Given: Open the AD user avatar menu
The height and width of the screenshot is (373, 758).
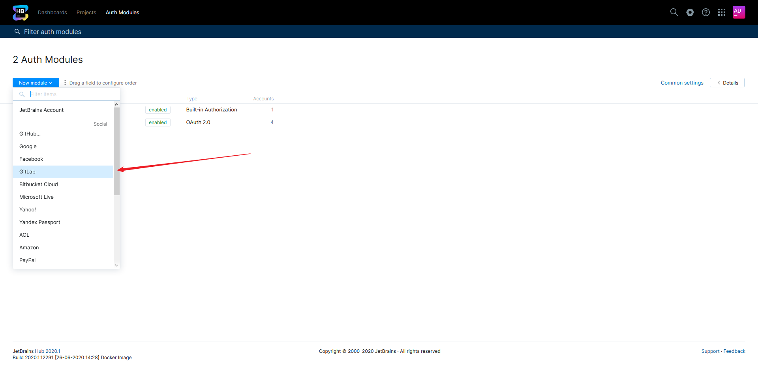Looking at the screenshot, I should tap(739, 12).
